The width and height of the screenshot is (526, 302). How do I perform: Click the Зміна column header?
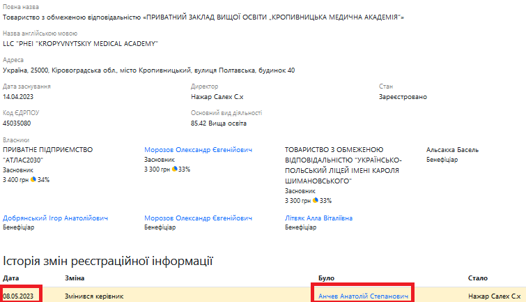75,278
